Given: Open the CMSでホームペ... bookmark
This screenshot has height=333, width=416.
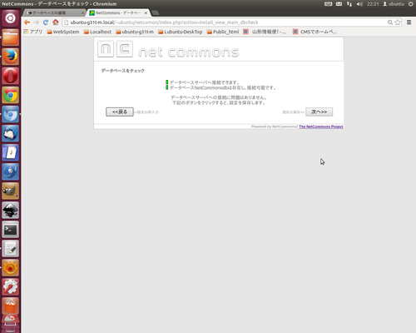Looking at the screenshot, I should (315, 32).
